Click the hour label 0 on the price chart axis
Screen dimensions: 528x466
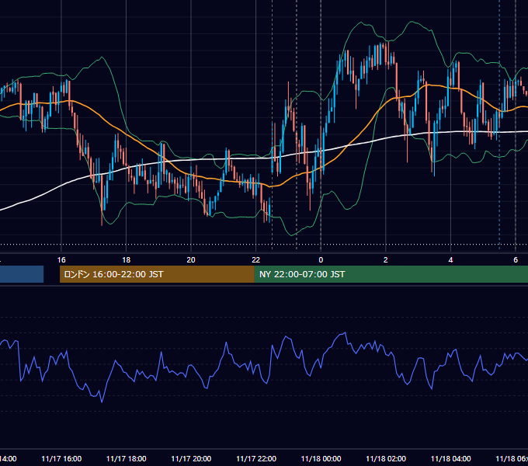[x=321, y=260]
